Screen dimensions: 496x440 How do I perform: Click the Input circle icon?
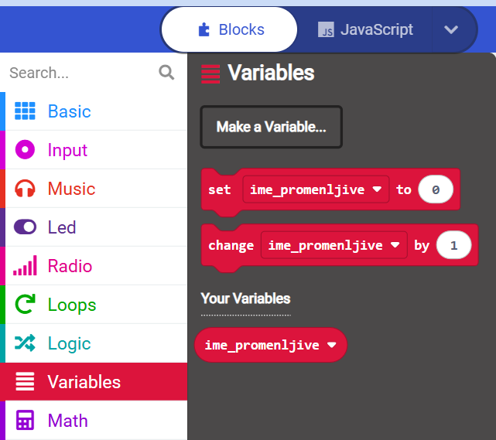(x=25, y=149)
